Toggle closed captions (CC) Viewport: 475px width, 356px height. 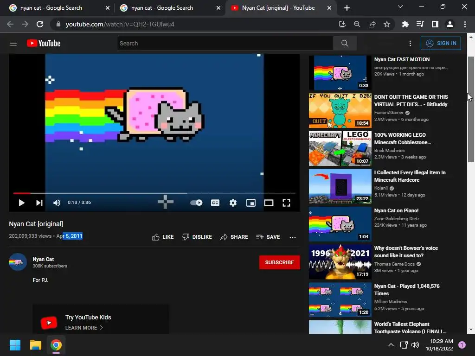215,203
